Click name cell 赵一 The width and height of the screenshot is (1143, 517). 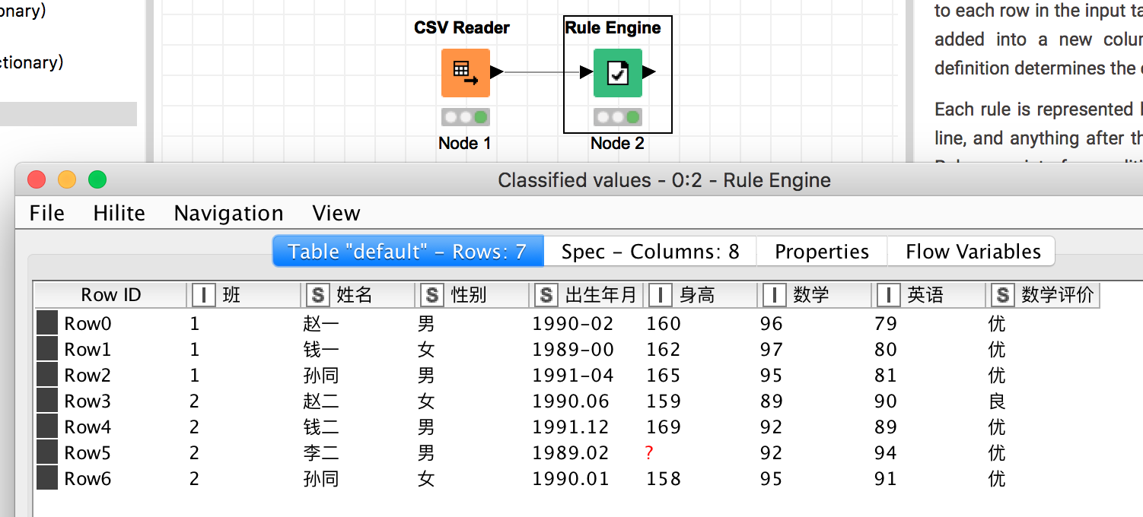[x=321, y=324]
